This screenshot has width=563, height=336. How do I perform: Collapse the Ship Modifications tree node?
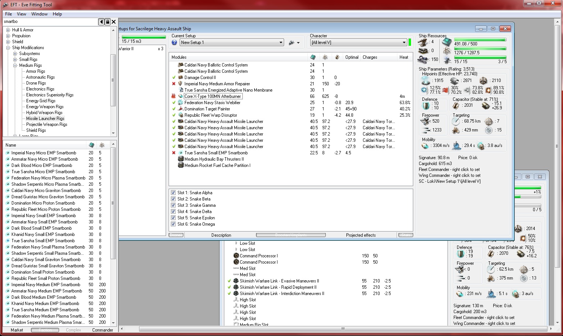point(8,48)
